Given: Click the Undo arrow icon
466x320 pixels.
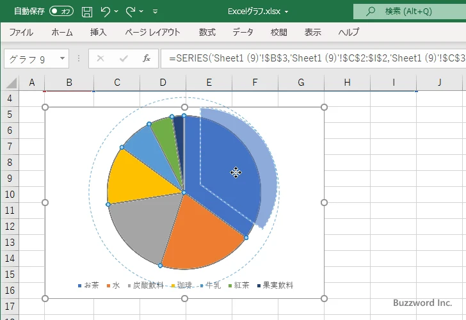Looking at the screenshot, I should coord(106,11).
